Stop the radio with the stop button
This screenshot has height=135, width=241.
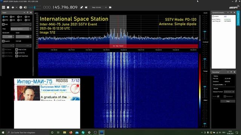tap(8, 7)
